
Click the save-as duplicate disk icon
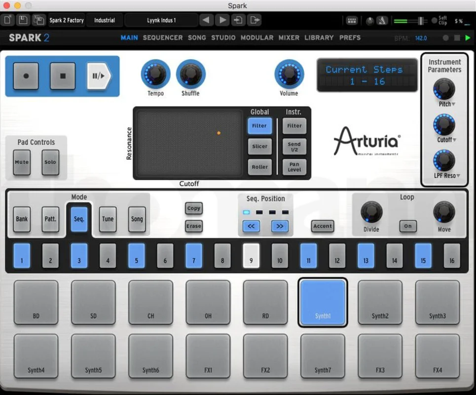click(x=38, y=20)
